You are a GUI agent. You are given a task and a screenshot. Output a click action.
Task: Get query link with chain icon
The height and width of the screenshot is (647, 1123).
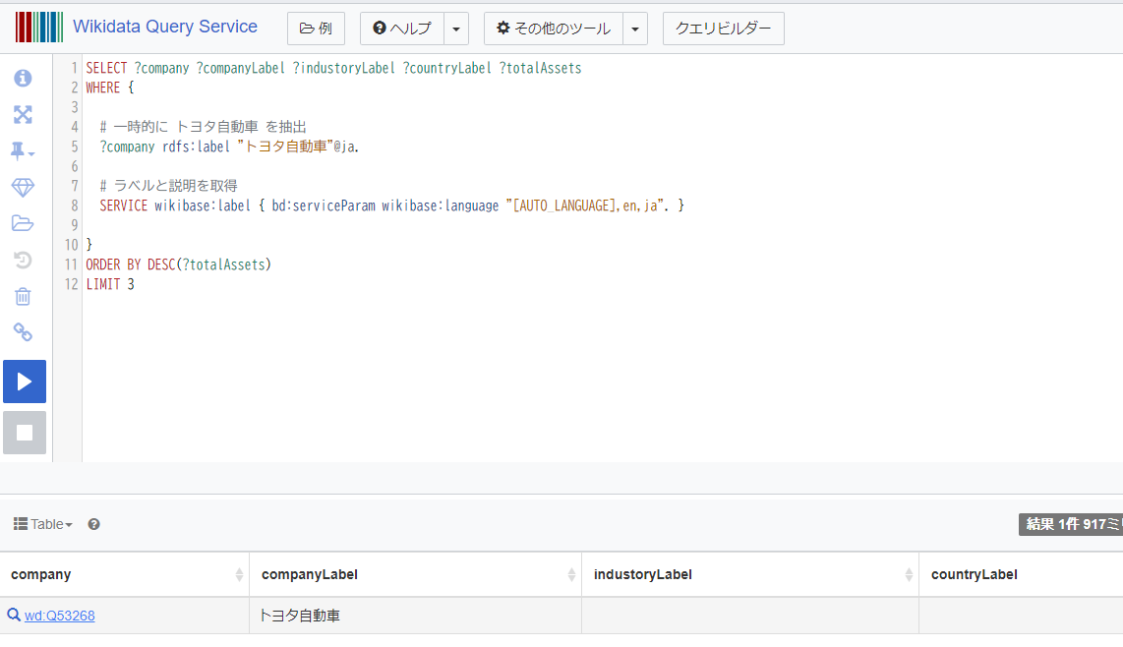tap(23, 332)
